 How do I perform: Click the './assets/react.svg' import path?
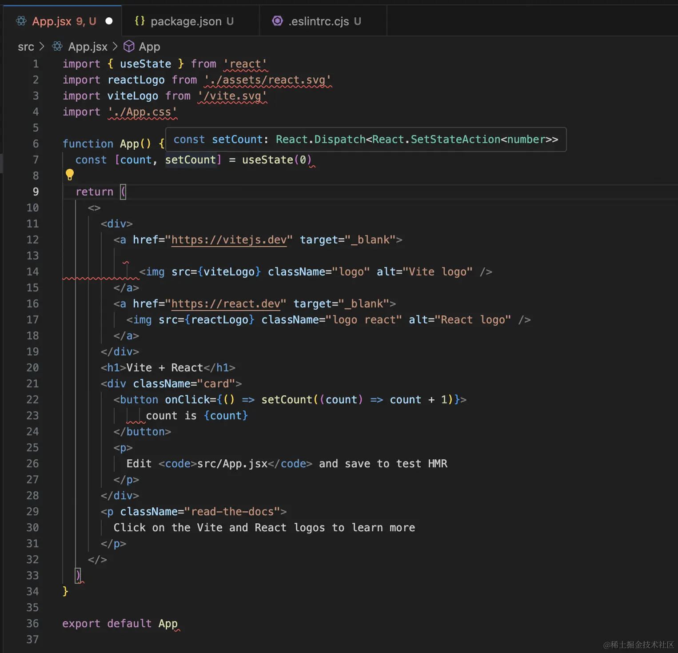click(x=267, y=80)
